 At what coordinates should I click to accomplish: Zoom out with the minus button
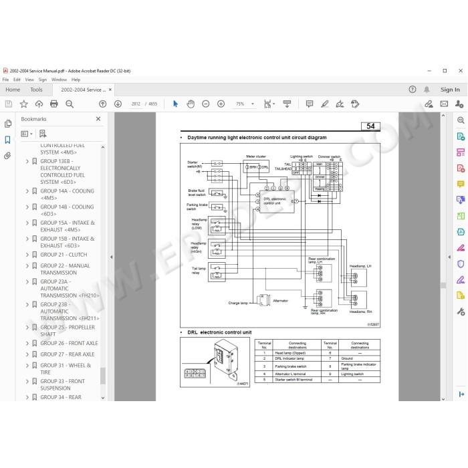[206, 104]
